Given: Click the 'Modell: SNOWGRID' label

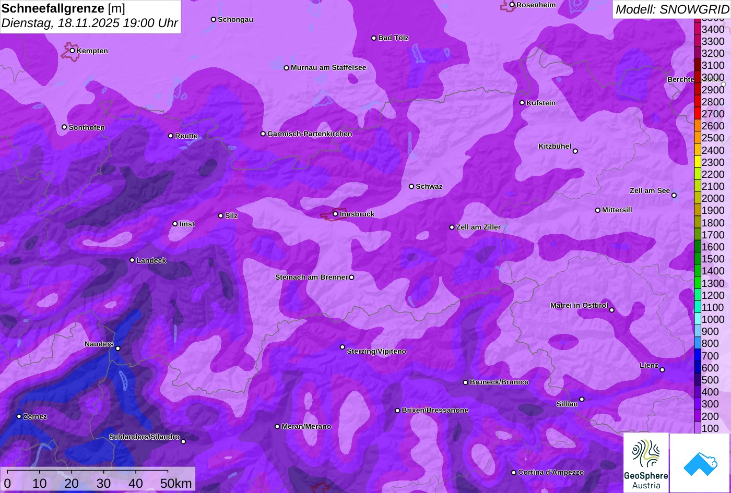Looking at the screenshot, I should (x=672, y=9).
